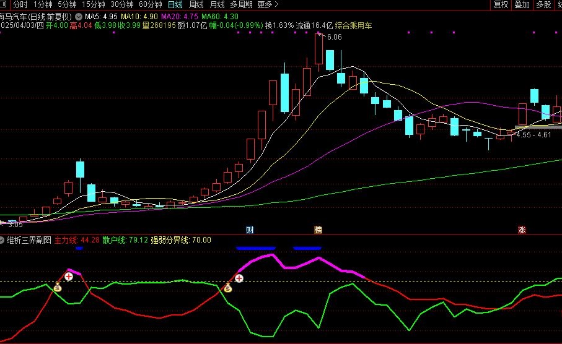
Task: Click the 散户线: 79.12 value label
Action: click(125, 240)
